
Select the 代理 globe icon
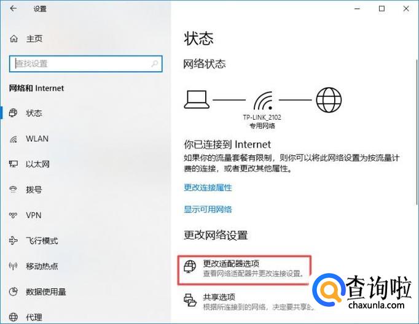14,317
